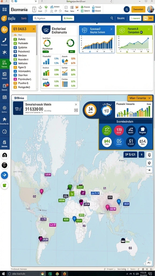Toggle the green checkbox next to Psfcio
Image resolution: width=155 pixels, height=276 pixels.
pyautogui.click(x=15, y=39)
